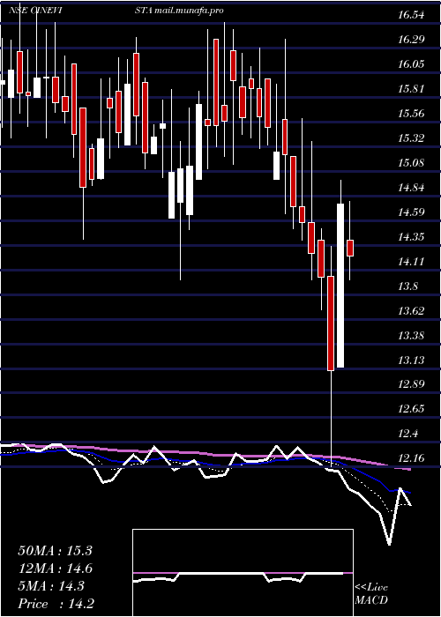Click the 13.8 price axis label
The height and width of the screenshot is (617, 441).
[408, 286]
